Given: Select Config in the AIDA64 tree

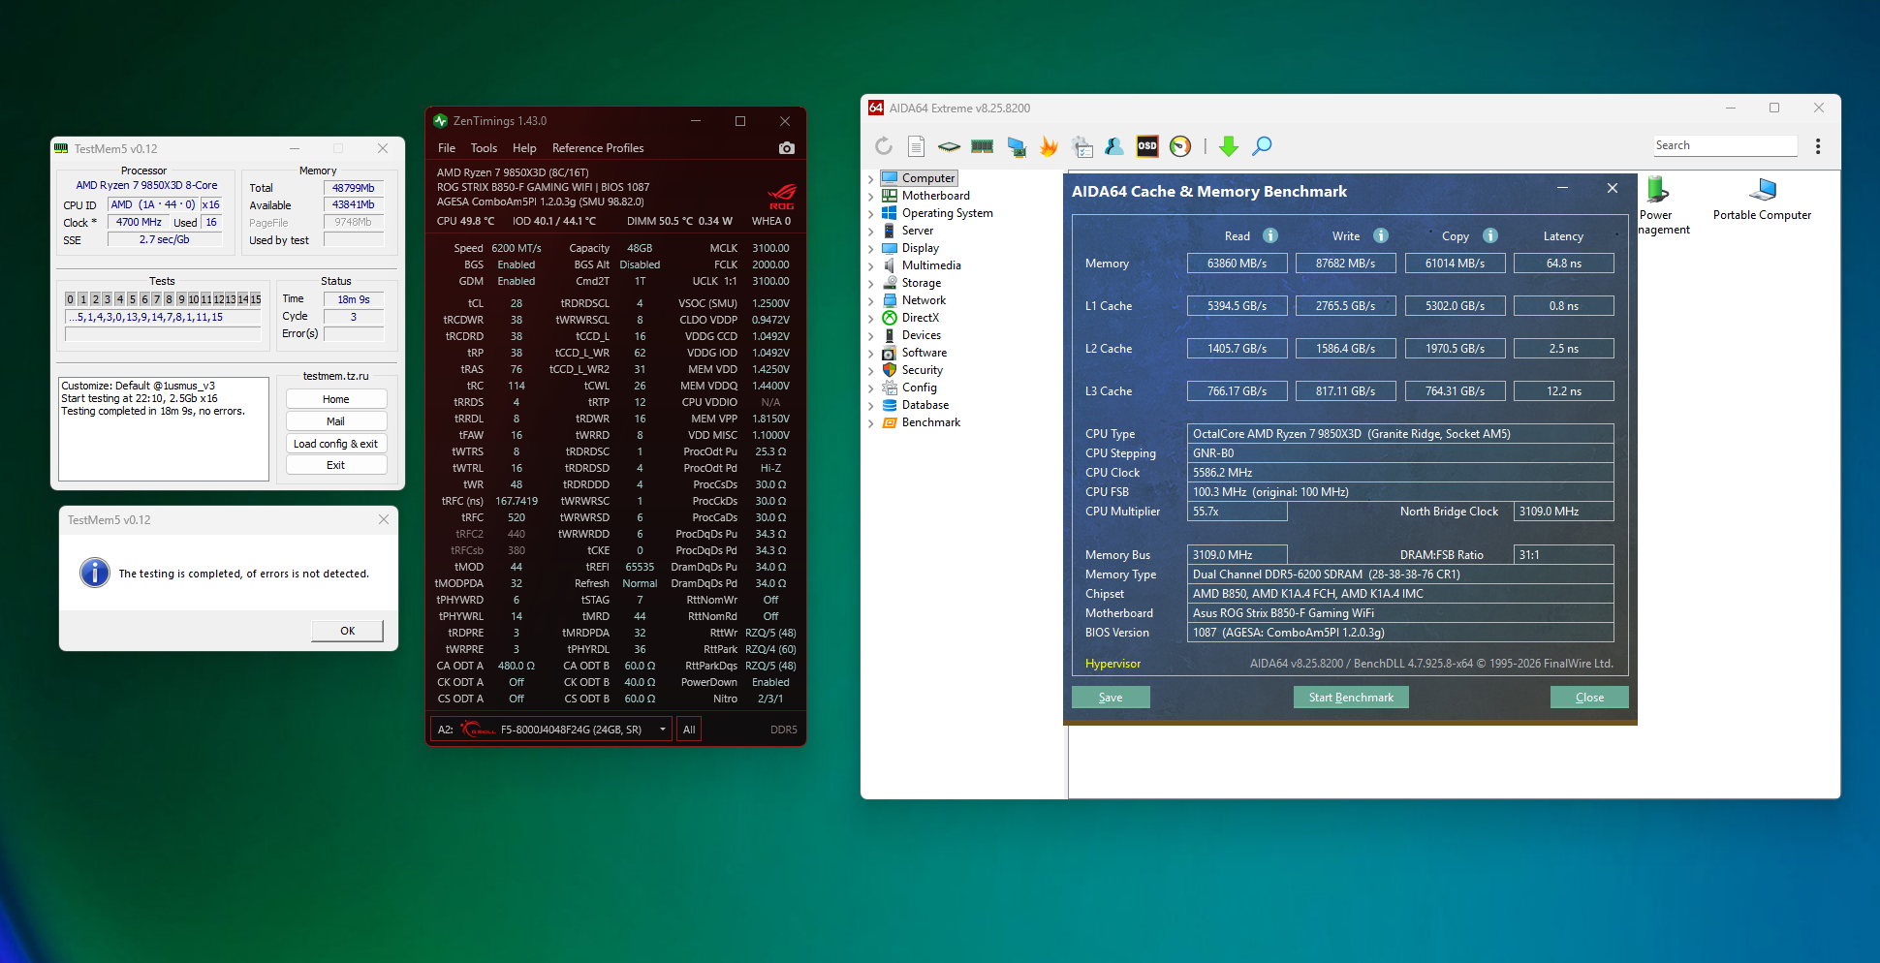Looking at the screenshot, I should tap(920, 388).
